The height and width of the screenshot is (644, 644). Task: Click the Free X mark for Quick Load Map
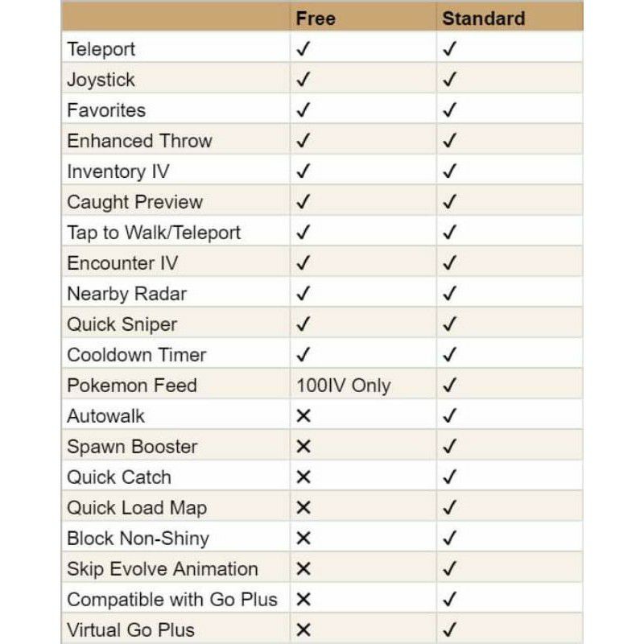pyautogui.click(x=303, y=508)
